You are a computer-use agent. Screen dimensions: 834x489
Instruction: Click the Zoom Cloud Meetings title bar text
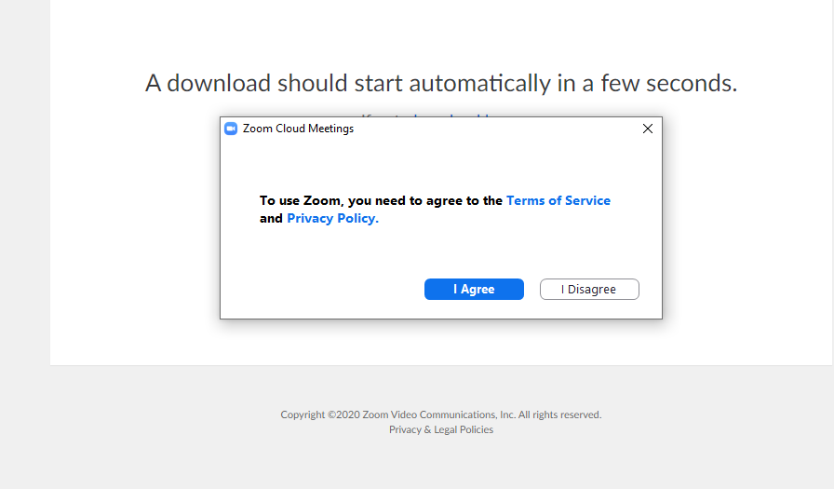tap(298, 129)
